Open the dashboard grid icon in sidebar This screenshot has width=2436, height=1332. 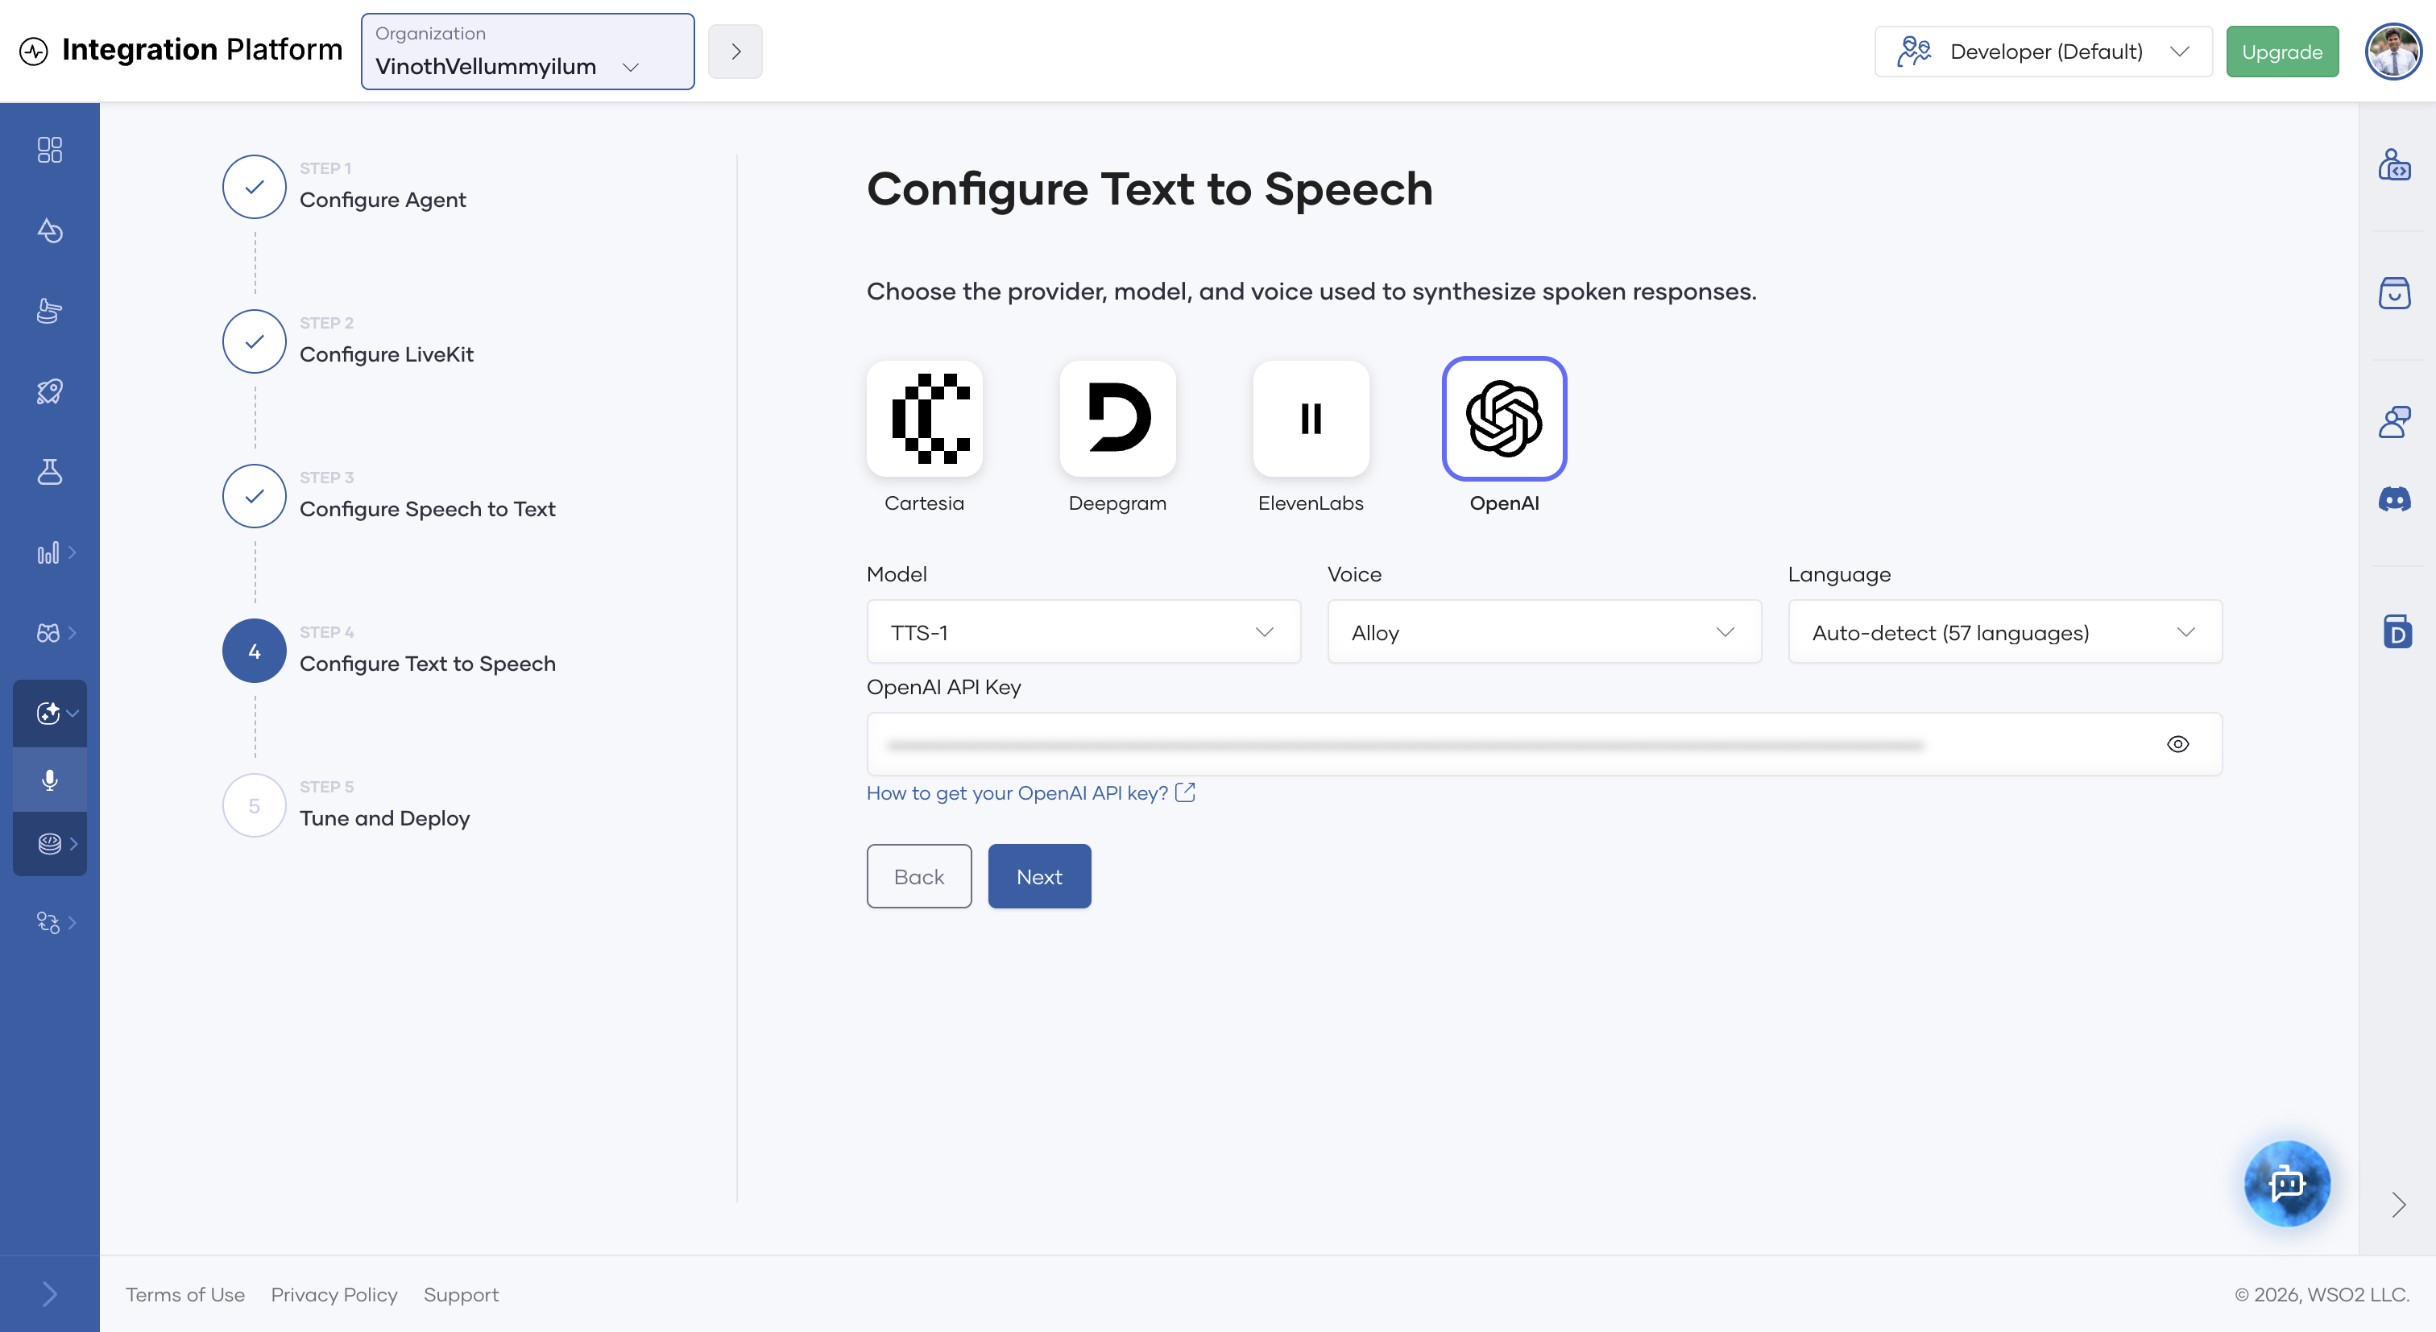coord(49,149)
